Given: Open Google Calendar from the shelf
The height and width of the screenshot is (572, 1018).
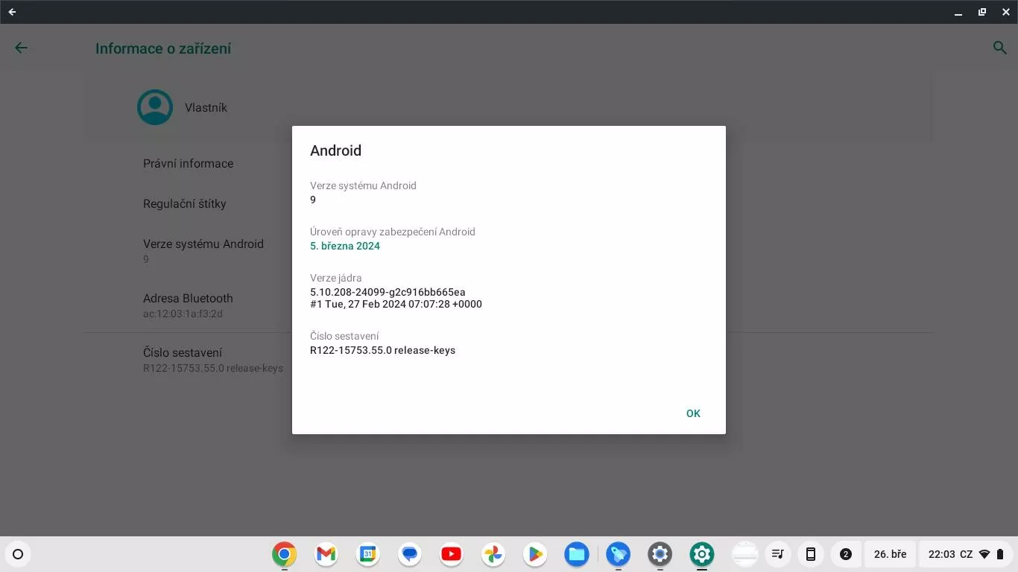Looking at the screenshot, I should (367, 554).
